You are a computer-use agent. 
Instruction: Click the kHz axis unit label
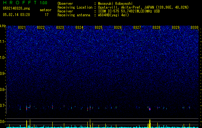(x=3, y=26)
